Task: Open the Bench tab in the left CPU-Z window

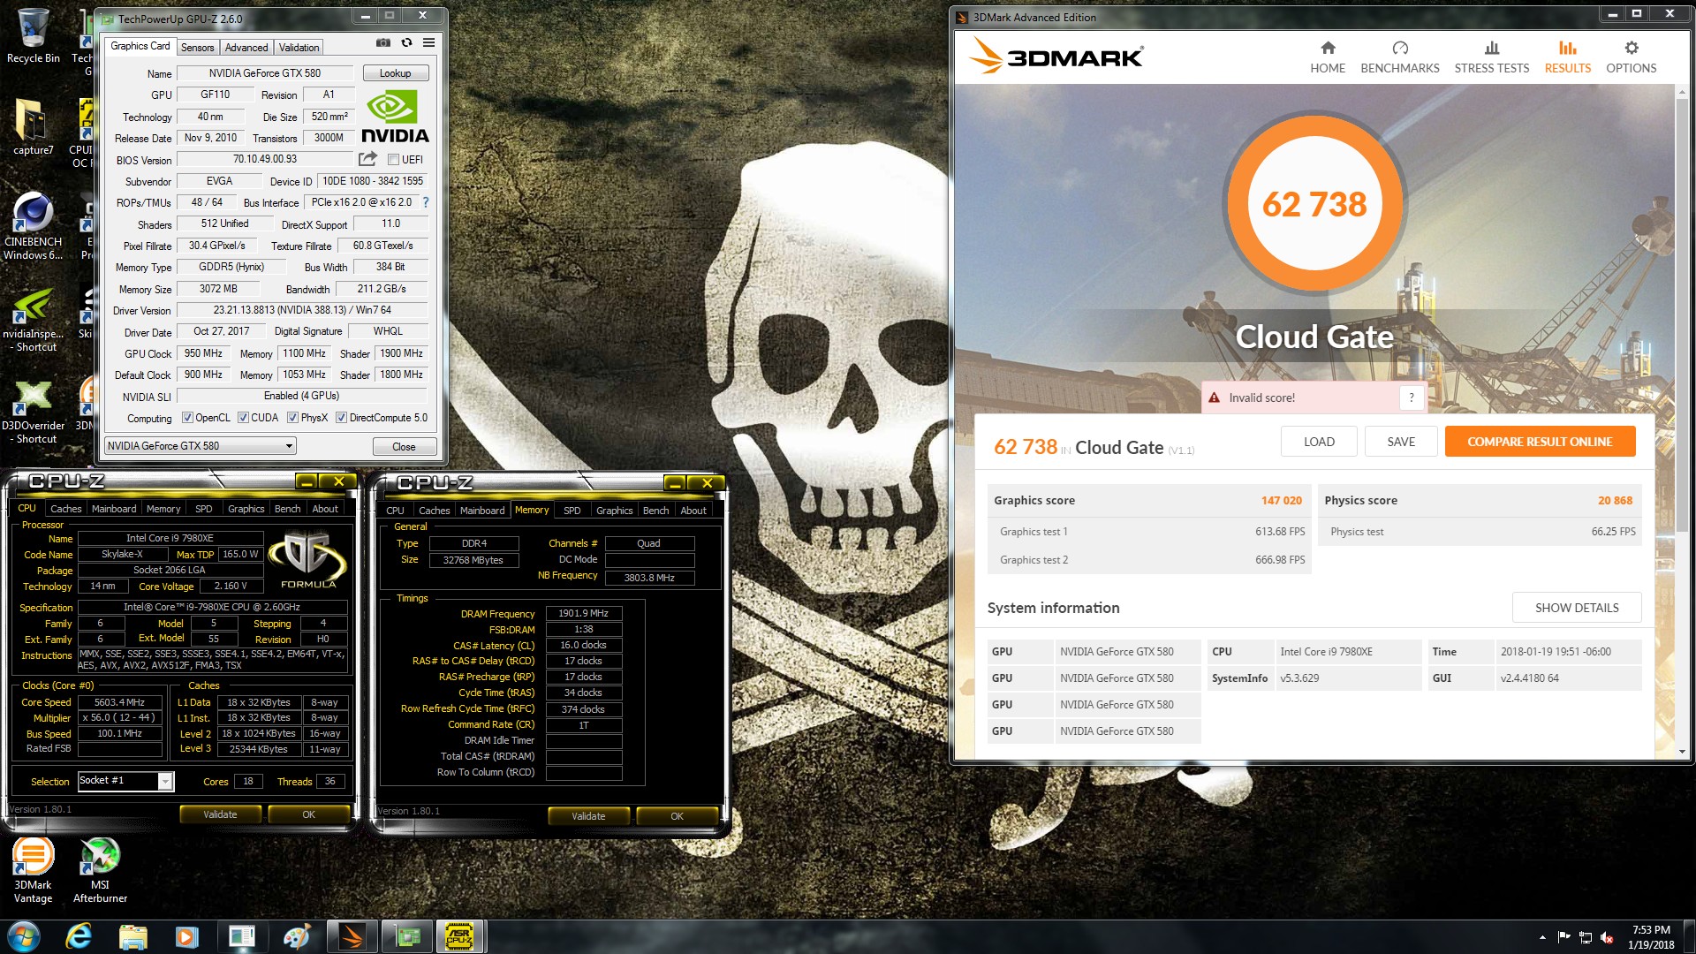Action: point(288,509)
